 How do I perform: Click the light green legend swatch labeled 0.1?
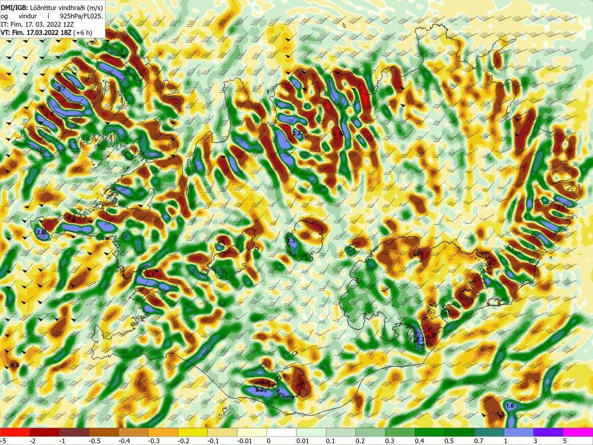[x=341, y=432]
